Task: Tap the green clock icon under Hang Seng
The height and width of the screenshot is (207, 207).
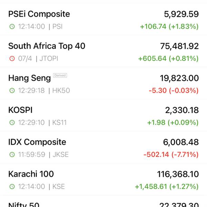Action: (x=12, y=90)
